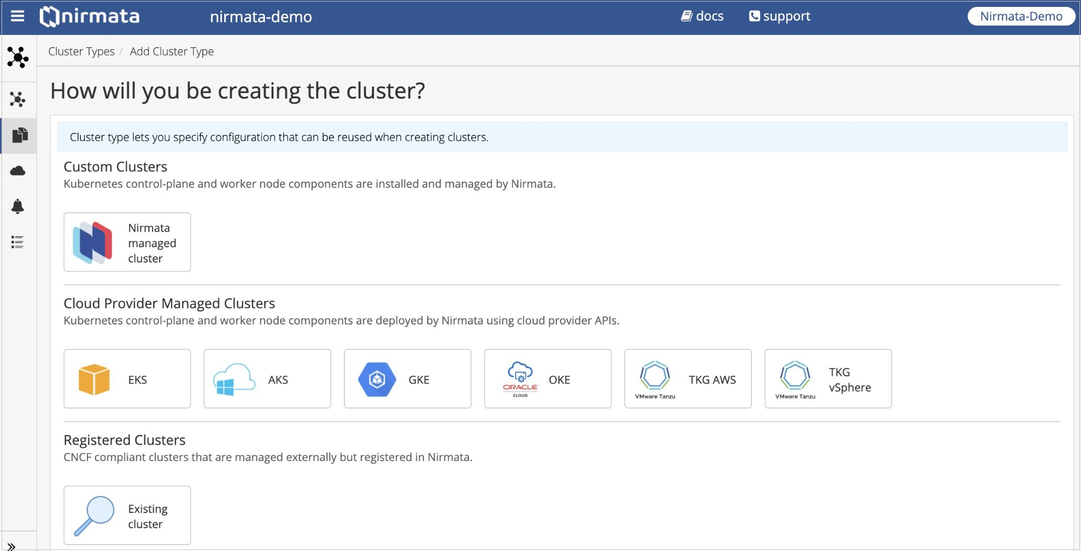
Task: Go to Cluster Types breadcrumb
Action: coord(81,51)
